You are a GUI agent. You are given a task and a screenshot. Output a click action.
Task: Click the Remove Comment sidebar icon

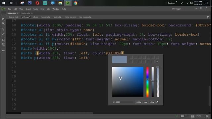(3, 44)
